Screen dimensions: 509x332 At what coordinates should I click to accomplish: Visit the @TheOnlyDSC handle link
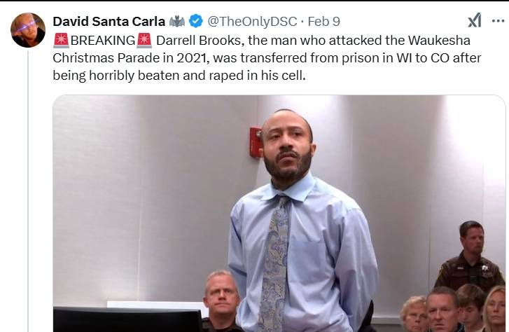pos(252,22)
